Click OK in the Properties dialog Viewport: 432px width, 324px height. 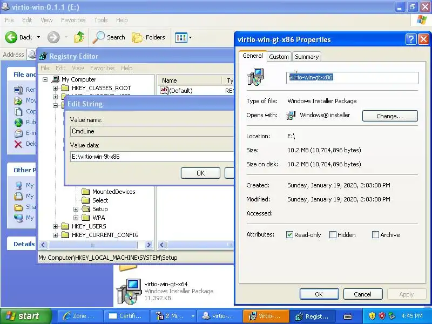pyautogui.click(x=319, y=294)
